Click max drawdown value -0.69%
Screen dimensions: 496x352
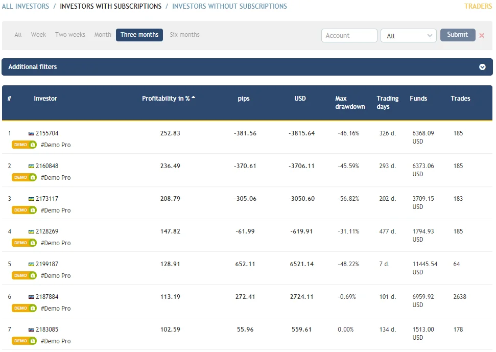pos(347,297)
